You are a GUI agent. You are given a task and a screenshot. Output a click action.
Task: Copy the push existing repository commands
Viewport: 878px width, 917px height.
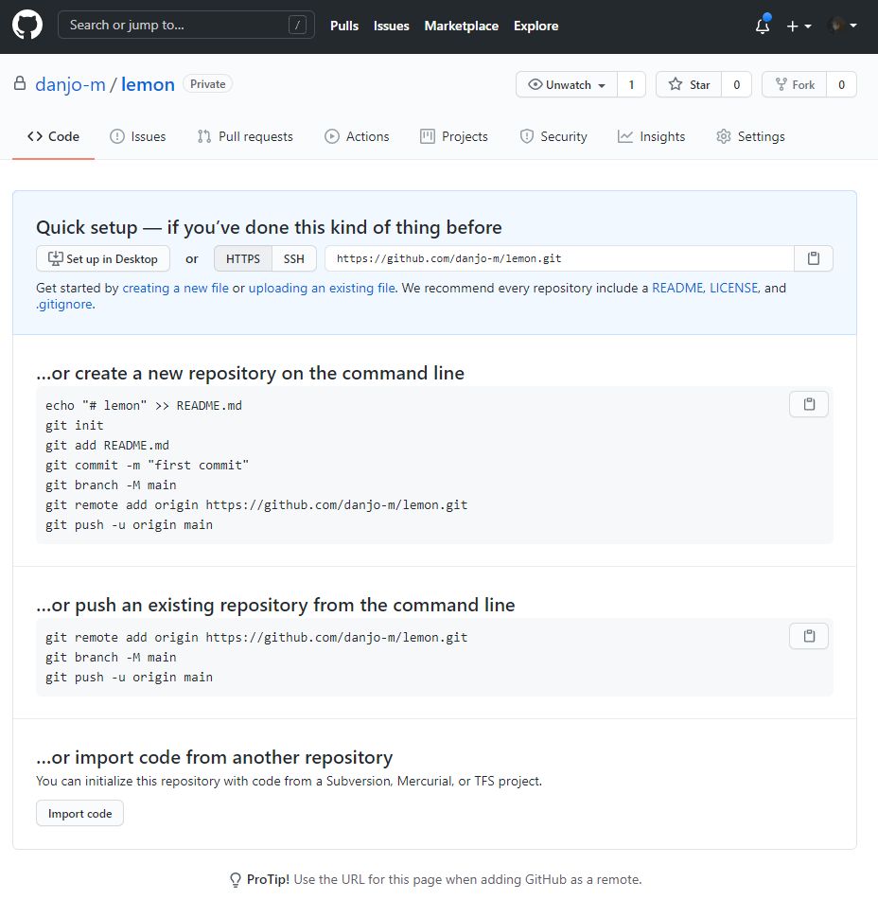pyautogui.click(x=808, y=636)
